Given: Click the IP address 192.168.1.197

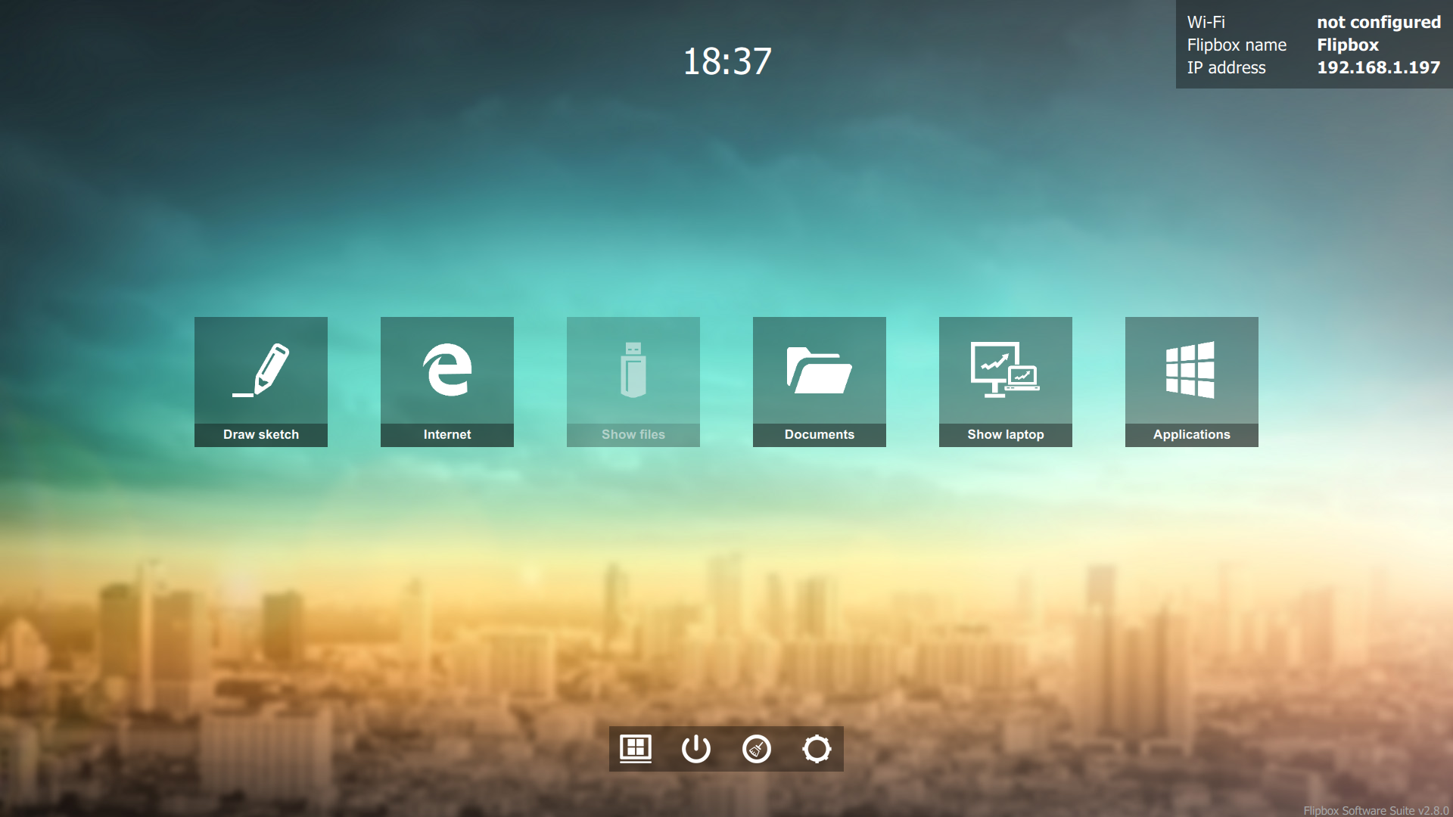Looking at the screenshot, I should [1378, 67].
